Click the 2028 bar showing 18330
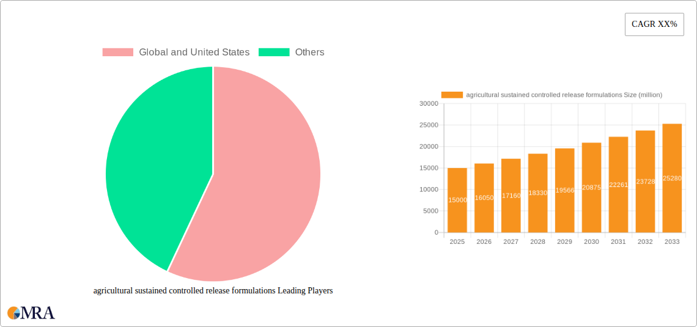Screen dimensions: 697x327 pos(538,193)
